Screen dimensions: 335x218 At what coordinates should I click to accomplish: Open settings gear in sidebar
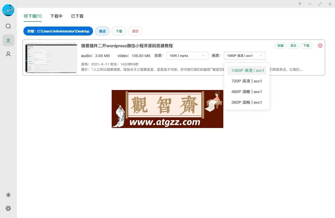pyautogui.click(x=8, y=208)
